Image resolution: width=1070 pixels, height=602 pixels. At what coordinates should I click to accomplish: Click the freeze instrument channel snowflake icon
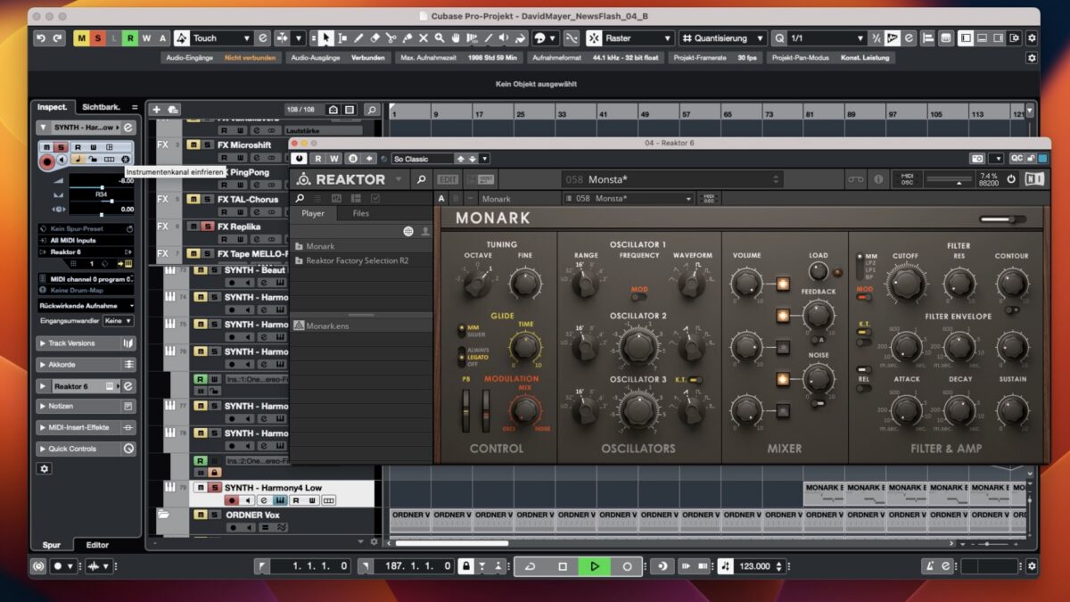point(126,160)
